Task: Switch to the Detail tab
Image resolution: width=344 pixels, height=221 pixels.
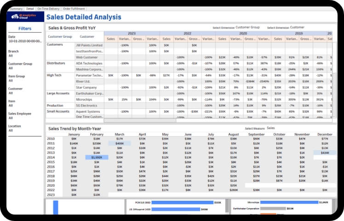Action: (30, 9)
